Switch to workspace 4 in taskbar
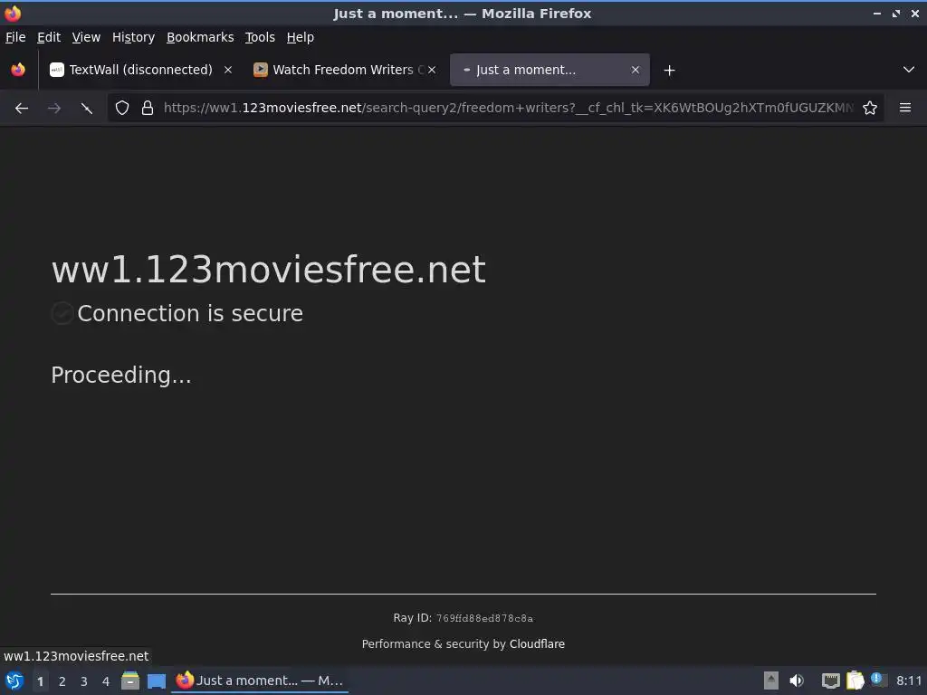This screenshot has height=695, width=927. click(x=106, y=681)
